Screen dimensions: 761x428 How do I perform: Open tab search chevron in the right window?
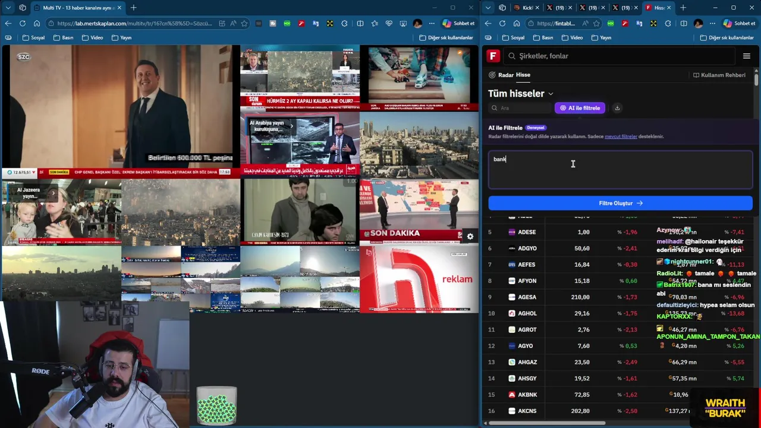click(x=488, y=8)
